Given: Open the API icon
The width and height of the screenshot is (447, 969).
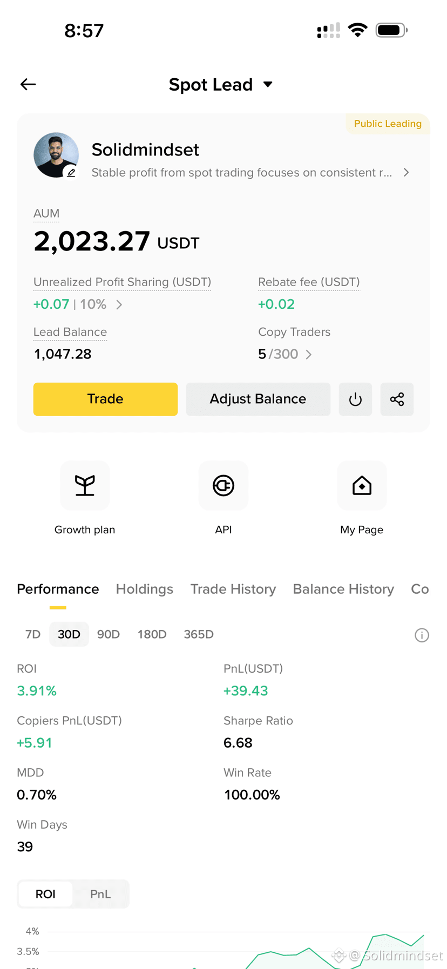Looking at the screenshot, I should click(223, 486).
